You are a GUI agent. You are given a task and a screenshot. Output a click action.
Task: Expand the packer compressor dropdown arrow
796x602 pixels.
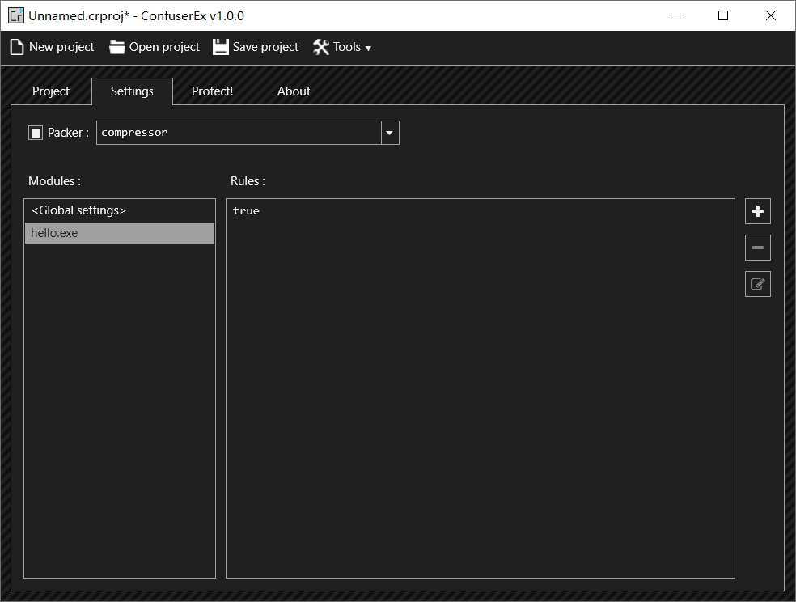pos(390,133)
